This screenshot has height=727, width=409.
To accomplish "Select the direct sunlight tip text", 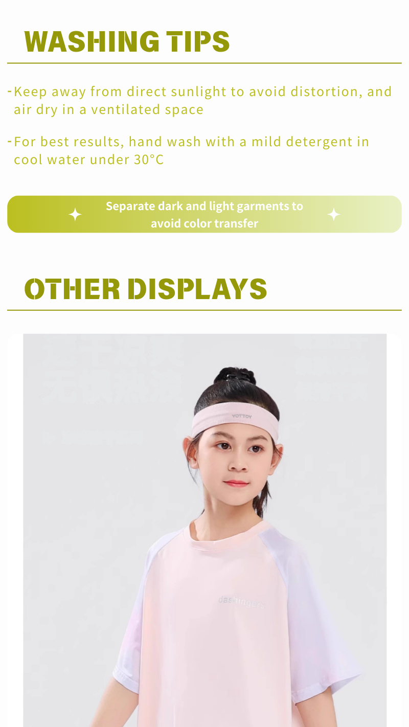I will point(202,100).
